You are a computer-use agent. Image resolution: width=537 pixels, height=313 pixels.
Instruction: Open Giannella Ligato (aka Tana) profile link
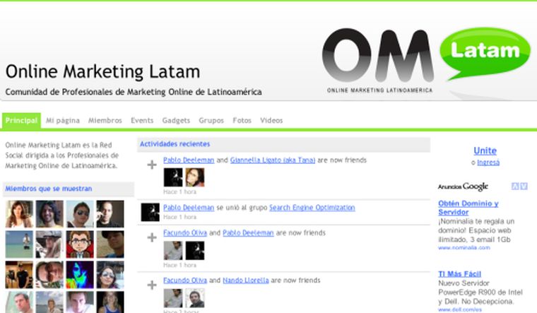[x=273, y=160]
